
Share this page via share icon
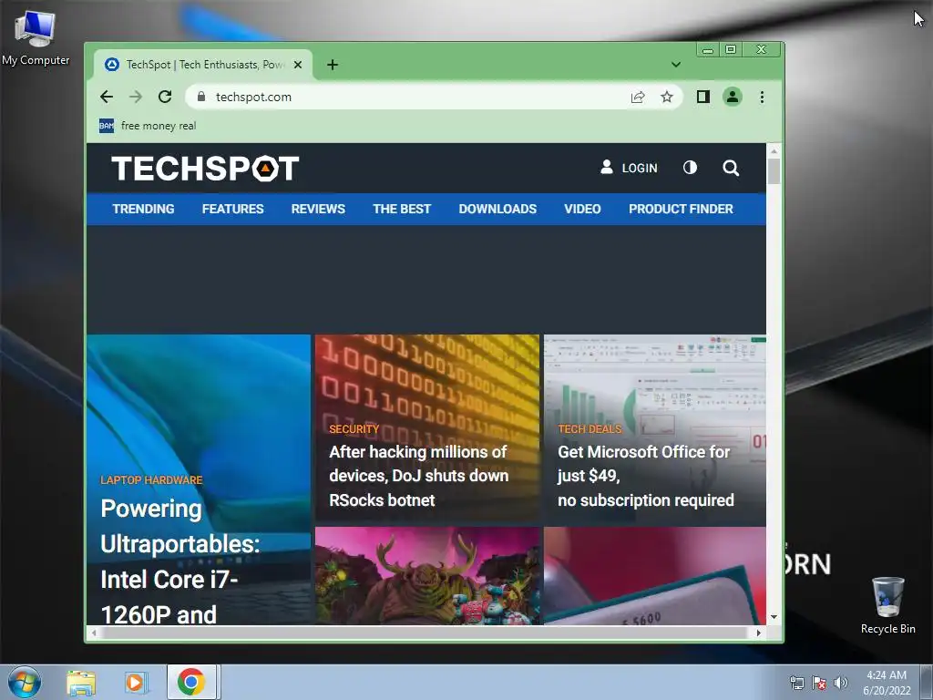pyautogui.click(x=637, y=97)
